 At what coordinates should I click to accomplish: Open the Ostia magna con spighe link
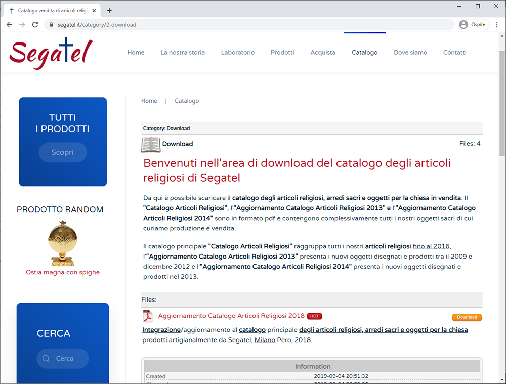tap(63, 272)
